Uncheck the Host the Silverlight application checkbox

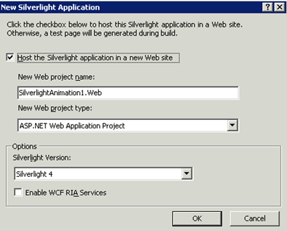point(10,57)
